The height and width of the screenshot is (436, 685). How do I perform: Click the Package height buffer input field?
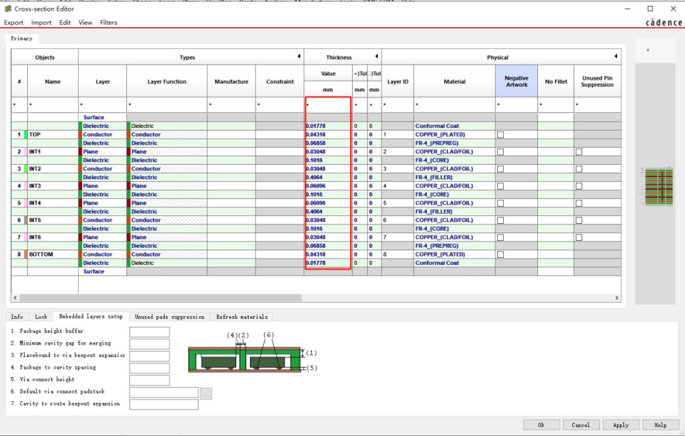(149, 332)
